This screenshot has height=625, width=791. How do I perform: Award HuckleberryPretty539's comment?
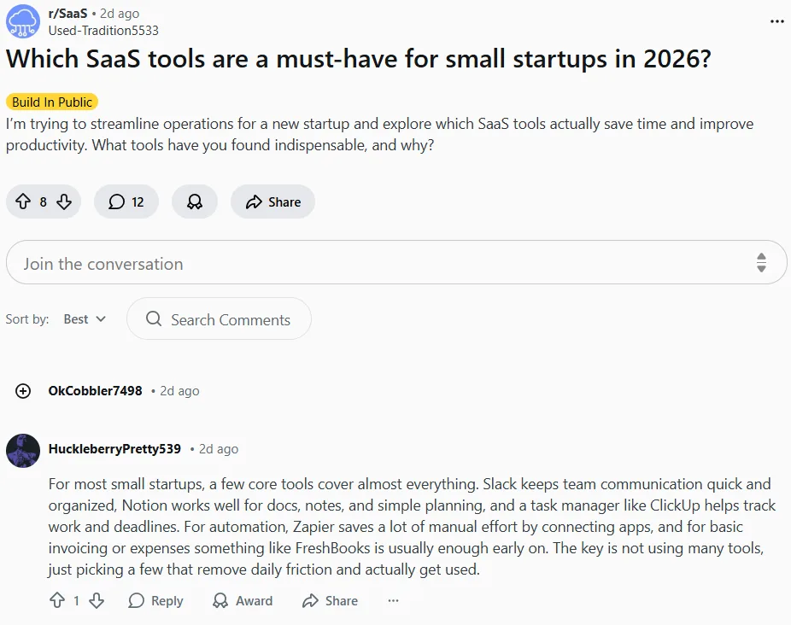click(x=243, y=601)
